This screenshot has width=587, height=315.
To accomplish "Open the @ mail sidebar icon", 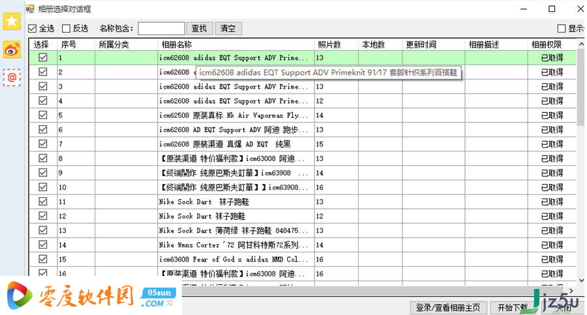I will click(12, 77).
